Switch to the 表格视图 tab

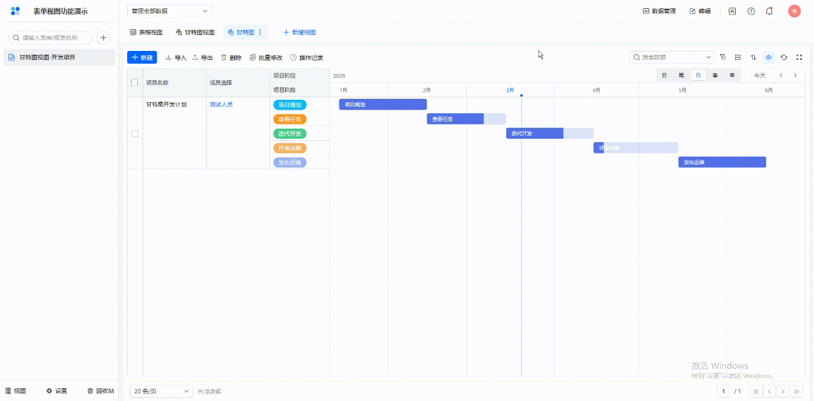pos(146,32)
